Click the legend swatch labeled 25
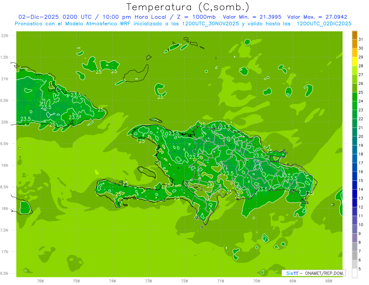The image size is (369, 285). (355, 88)
